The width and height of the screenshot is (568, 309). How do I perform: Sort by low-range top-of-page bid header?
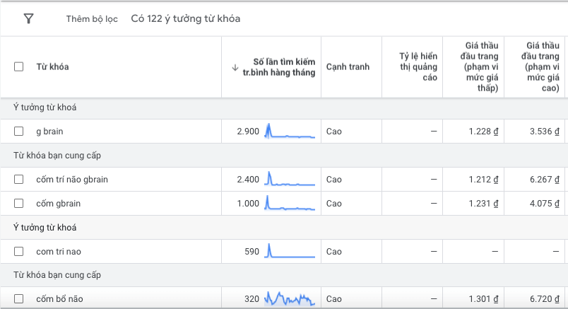tap(479, 66)
